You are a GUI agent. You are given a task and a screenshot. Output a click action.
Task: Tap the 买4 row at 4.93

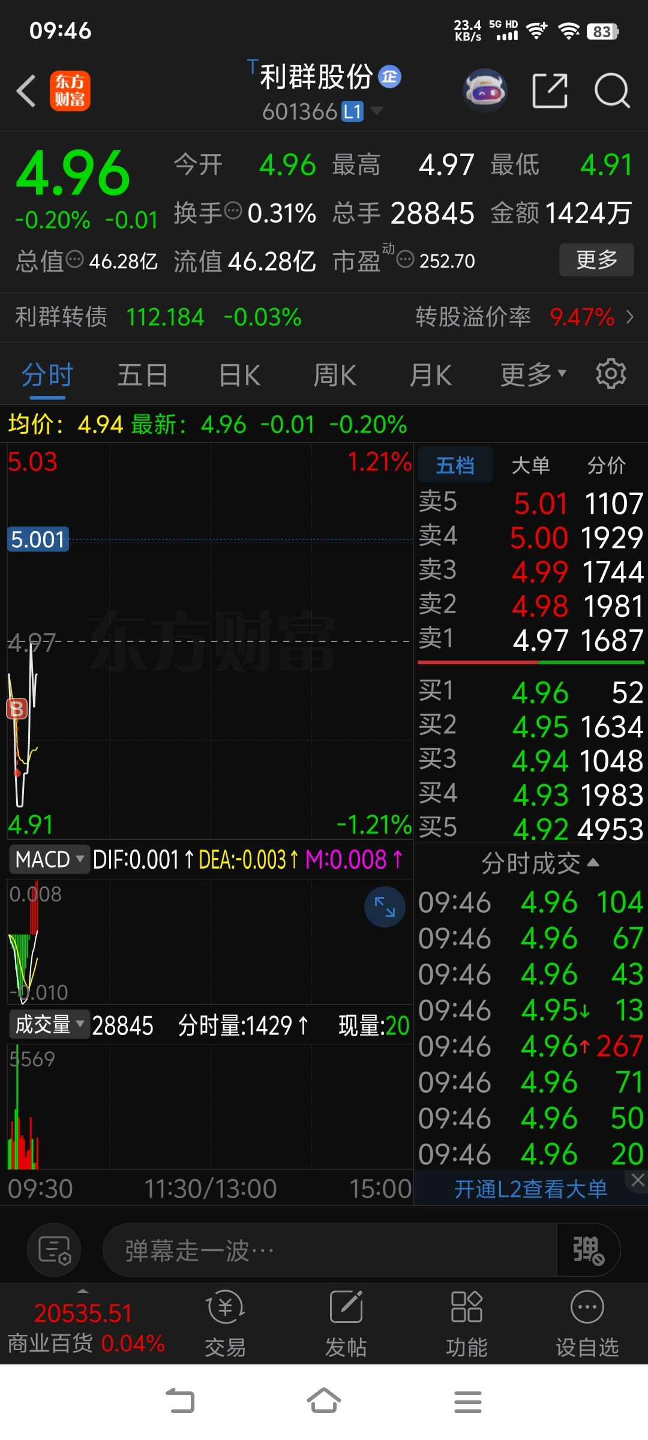click(x=531, y=794)
